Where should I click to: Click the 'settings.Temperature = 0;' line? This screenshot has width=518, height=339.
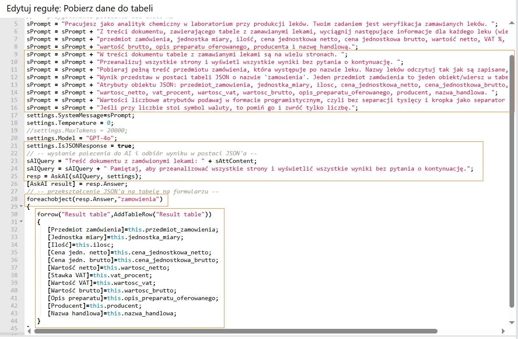pos(70,123)
